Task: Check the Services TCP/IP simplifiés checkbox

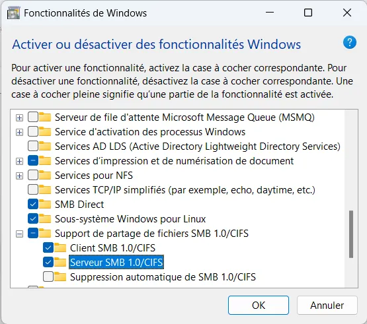Action: point(33,189)
